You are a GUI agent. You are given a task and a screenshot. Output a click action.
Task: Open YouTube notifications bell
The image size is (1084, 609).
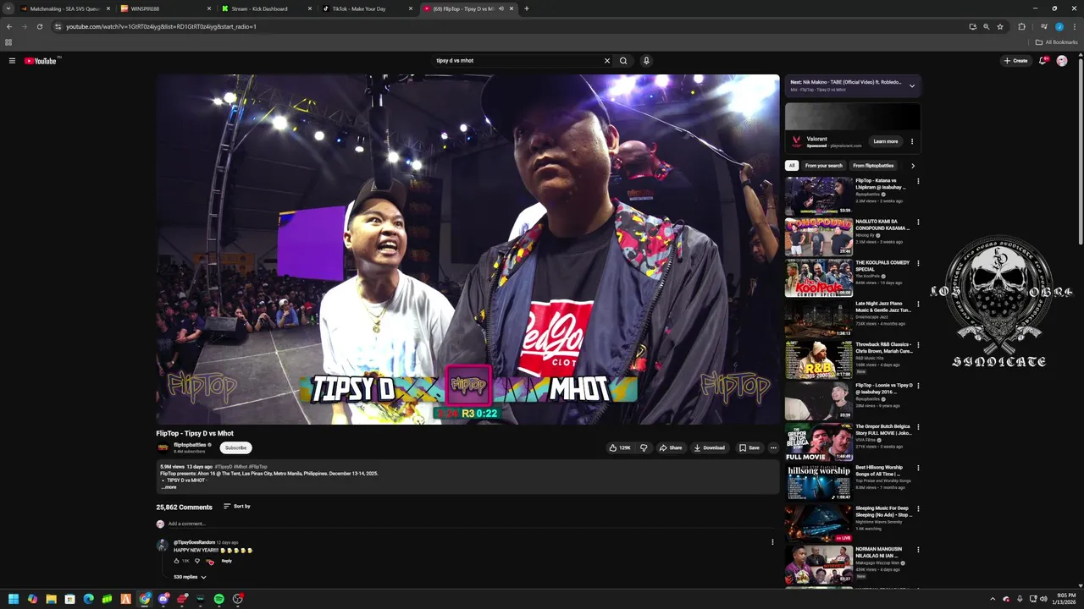point(1043,61)
